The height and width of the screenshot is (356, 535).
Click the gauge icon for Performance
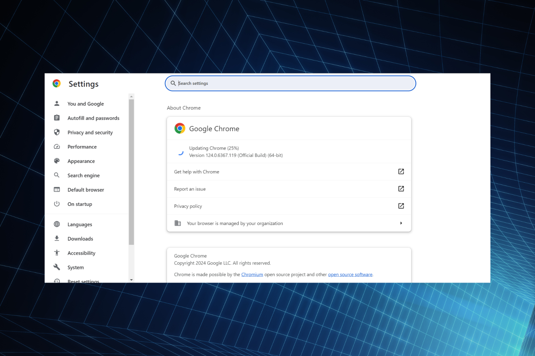(57, 147)
